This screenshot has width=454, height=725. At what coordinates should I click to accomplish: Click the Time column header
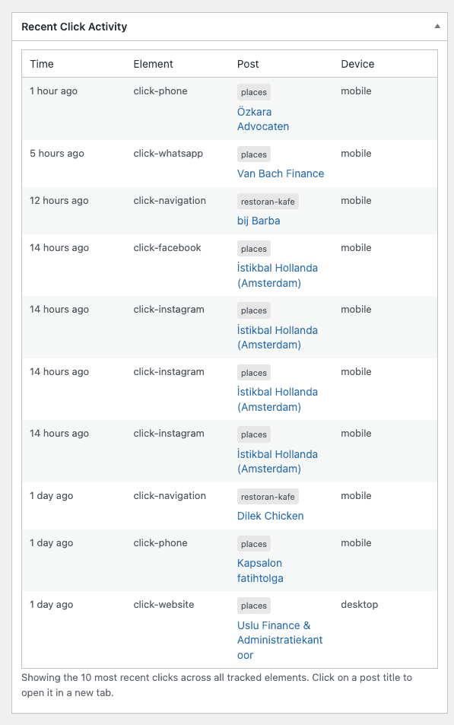(x=42, y=64)
